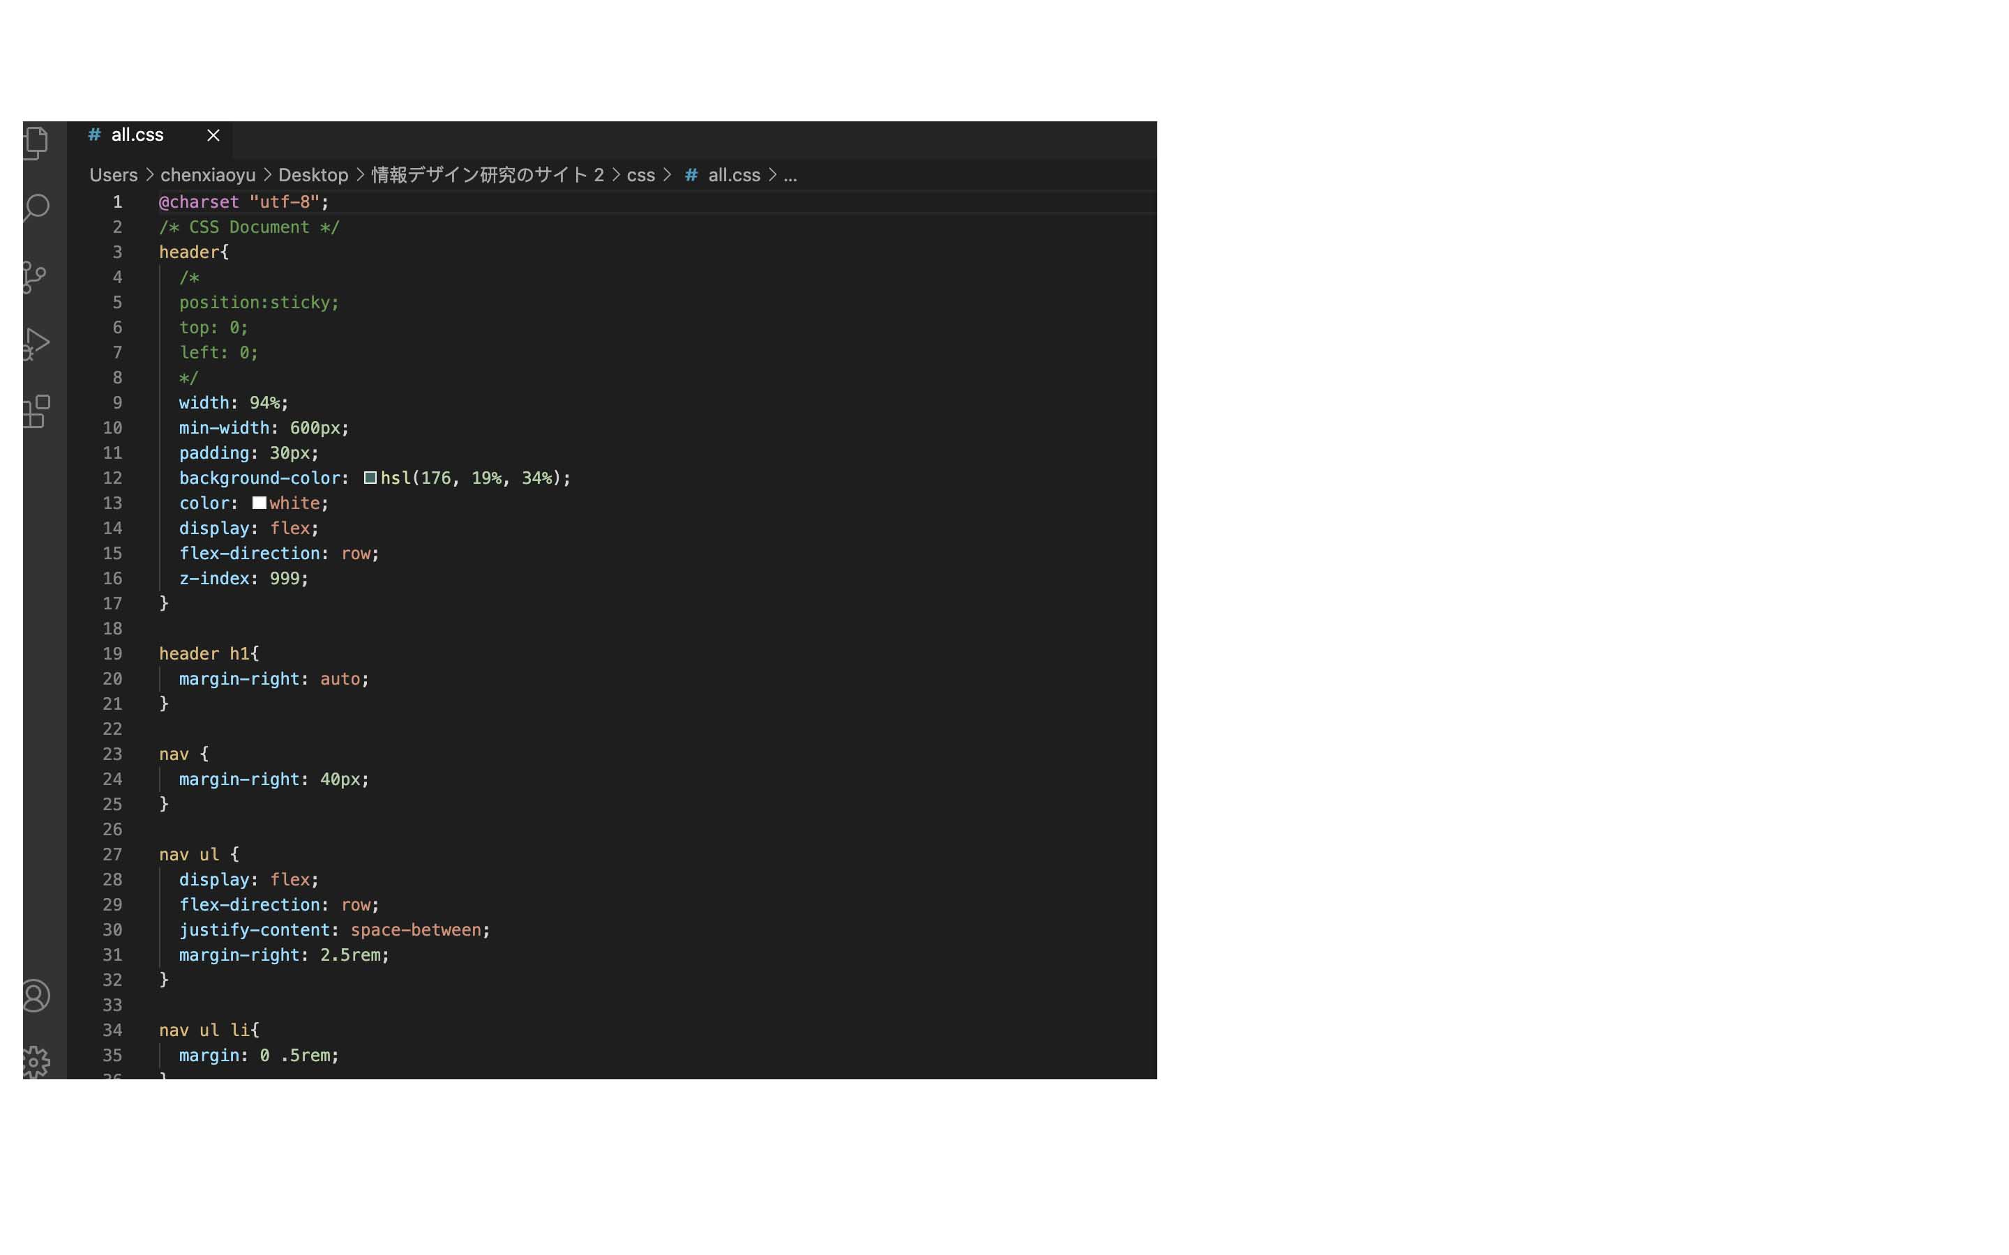Open the Manage settings gear

pyautogui.click(x=36, y=1062)
